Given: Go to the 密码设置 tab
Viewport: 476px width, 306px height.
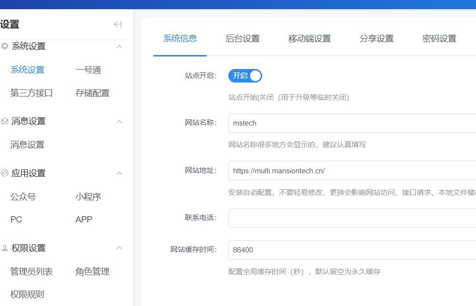Looking at the screenshot, I should click(x=439, y=39).
